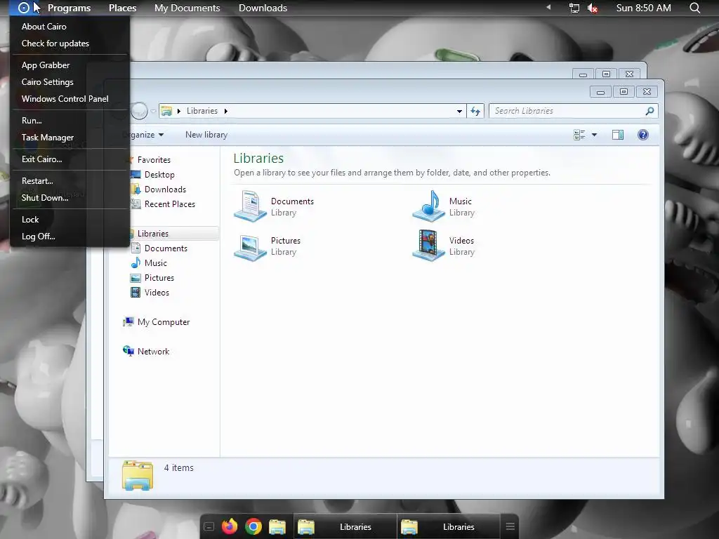Screen dimensions: 719x539
Task: Select Recent Places in navigation pane
Action: (170, 204)
